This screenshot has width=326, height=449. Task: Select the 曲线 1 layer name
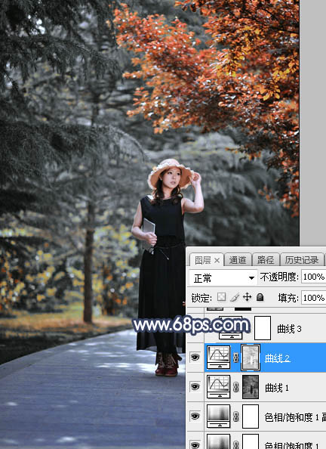coord(277,388)
